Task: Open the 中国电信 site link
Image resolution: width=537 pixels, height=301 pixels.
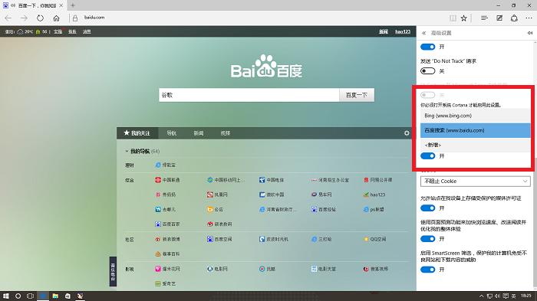Action: click(x=275, y=180)
